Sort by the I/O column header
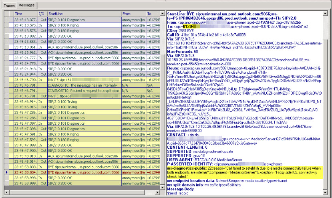The height and width of the screenshot is (198, 332). pos(42,14)
